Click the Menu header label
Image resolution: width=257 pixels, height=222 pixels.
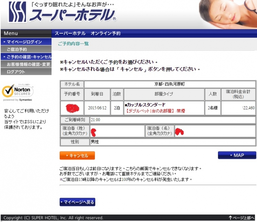click(11, 33)
